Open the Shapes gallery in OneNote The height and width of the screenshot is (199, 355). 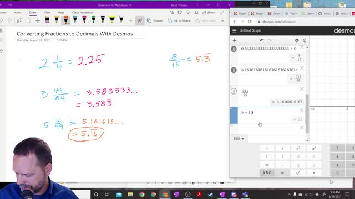coord(155,21)
